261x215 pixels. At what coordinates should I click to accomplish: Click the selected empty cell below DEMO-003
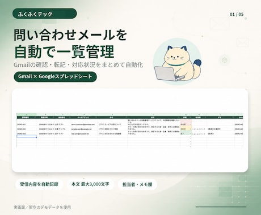(x=27, y=136)
